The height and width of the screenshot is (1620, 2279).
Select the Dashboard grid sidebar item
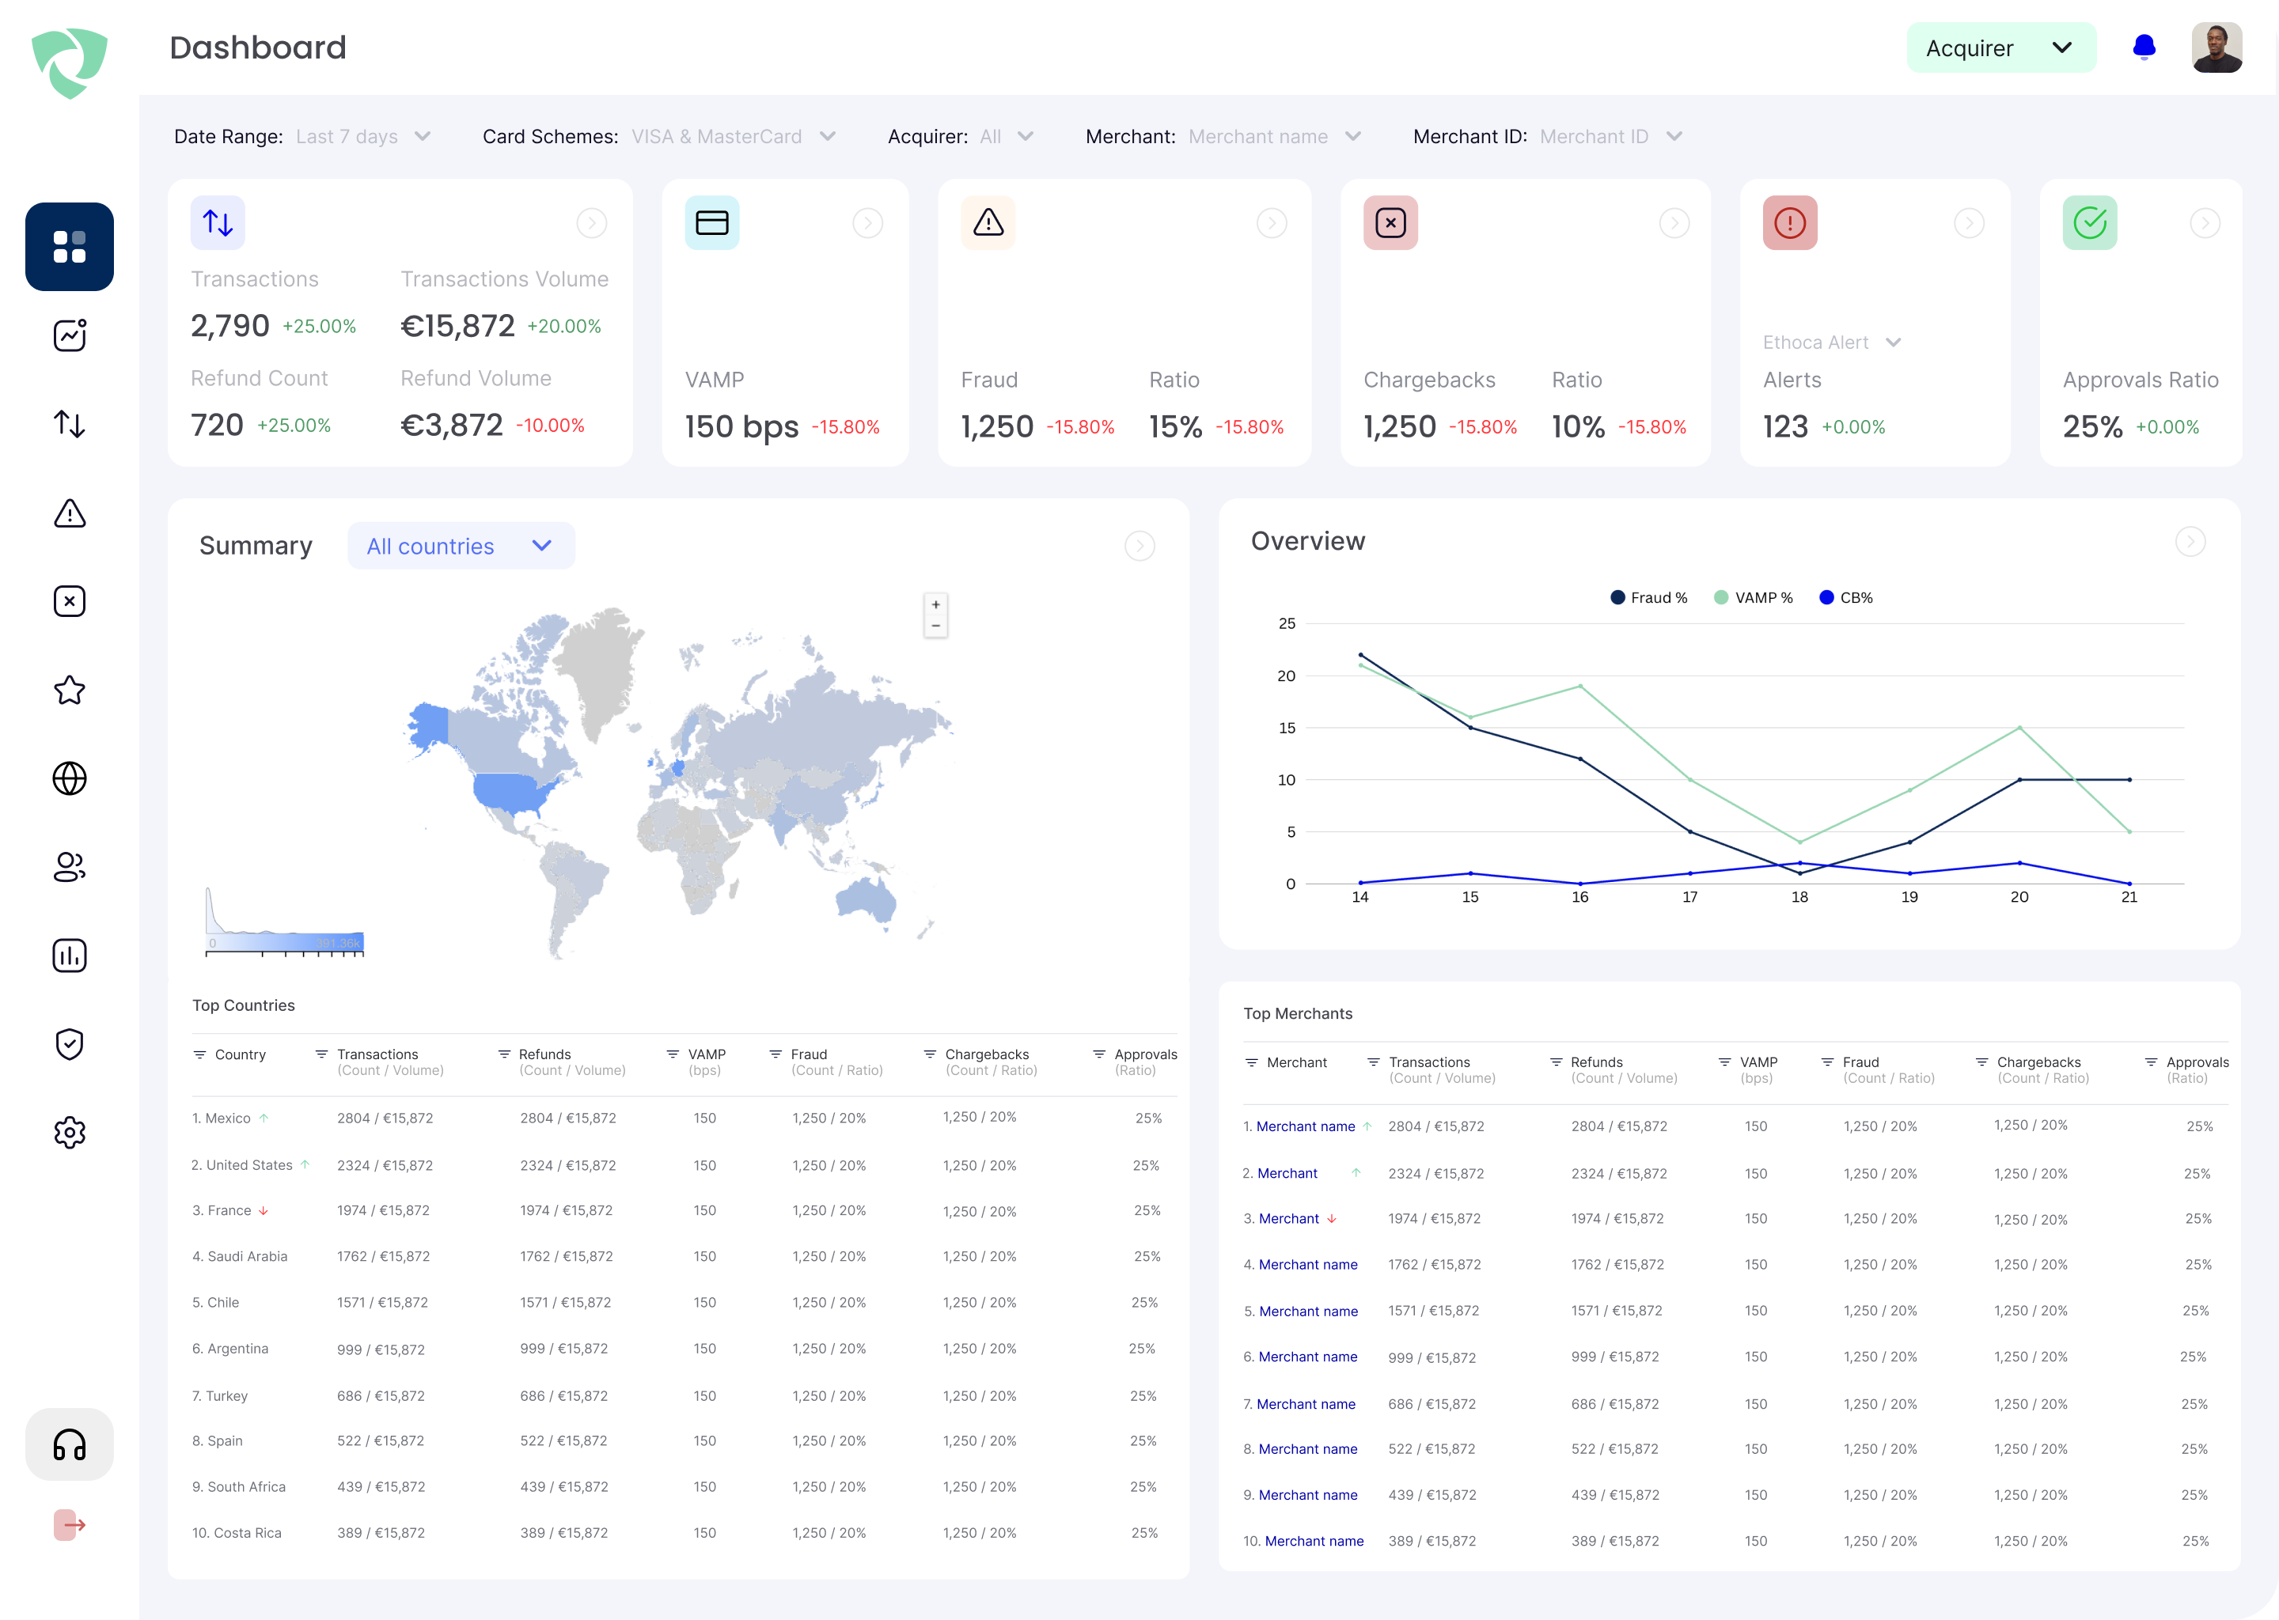[x=69, y=246]
